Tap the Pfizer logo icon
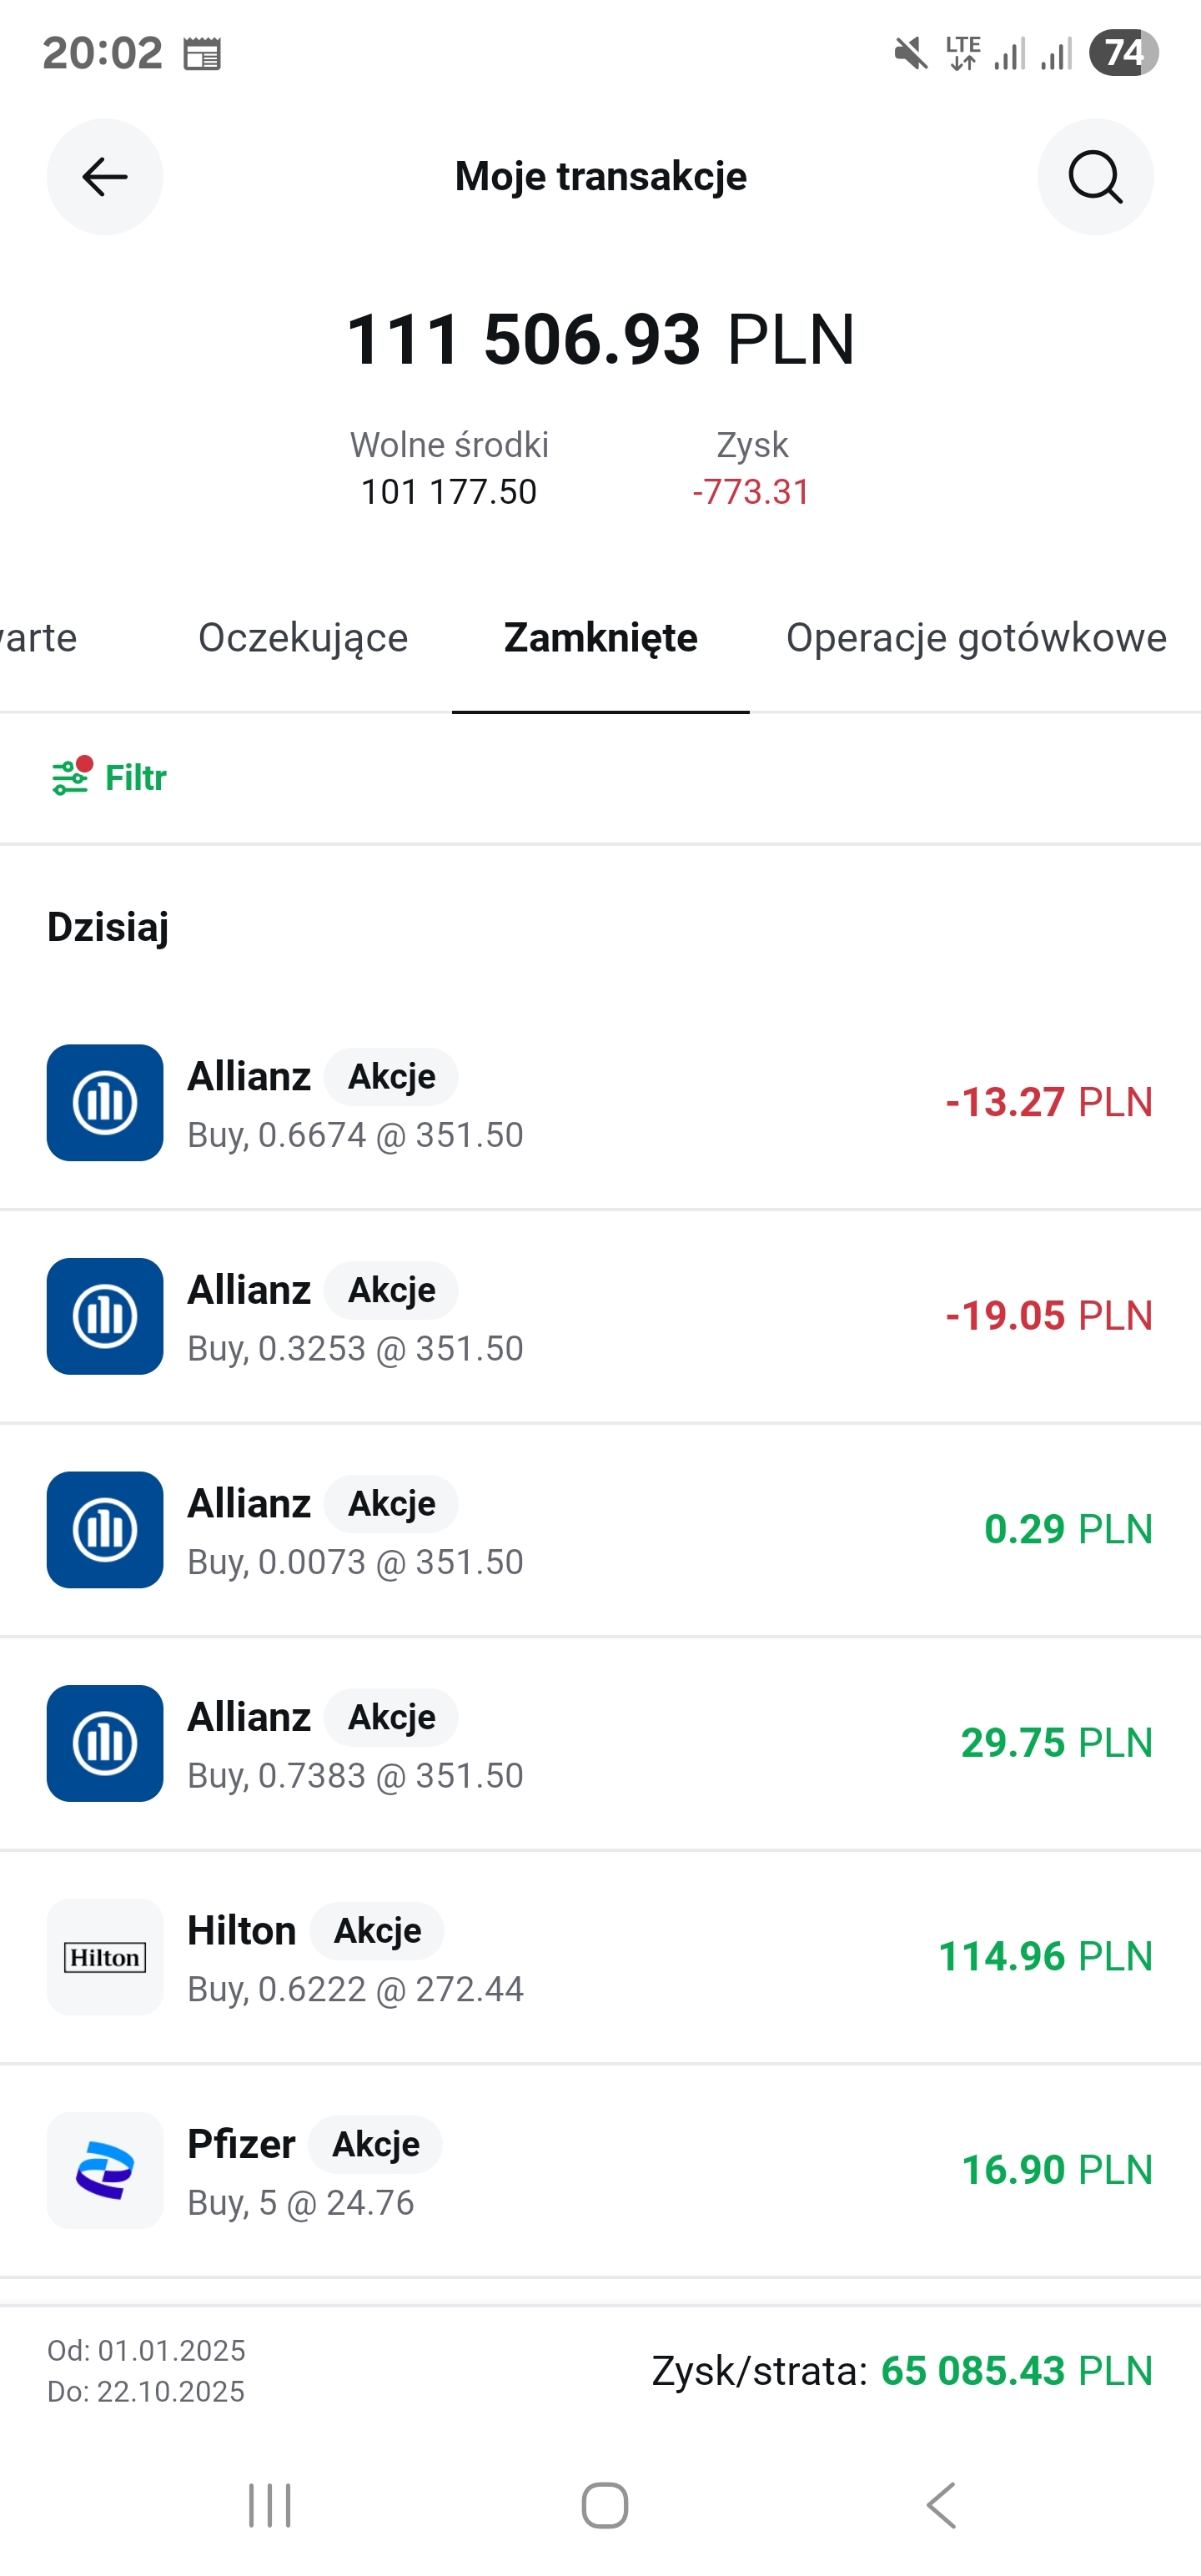Image resolution: width=1201 pixels, height=2576 pixels. [105, 2170]
